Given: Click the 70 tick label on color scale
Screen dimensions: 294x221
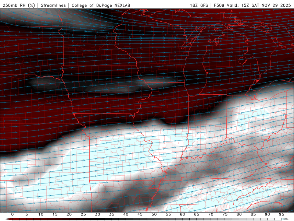Looking at the screenshot, I should (x=211, y=214).
